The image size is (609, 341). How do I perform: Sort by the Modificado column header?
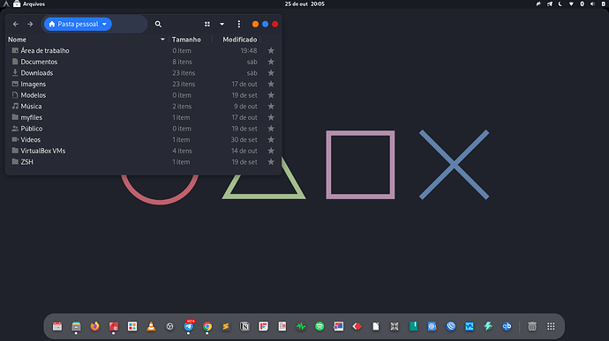pos(240,40)
